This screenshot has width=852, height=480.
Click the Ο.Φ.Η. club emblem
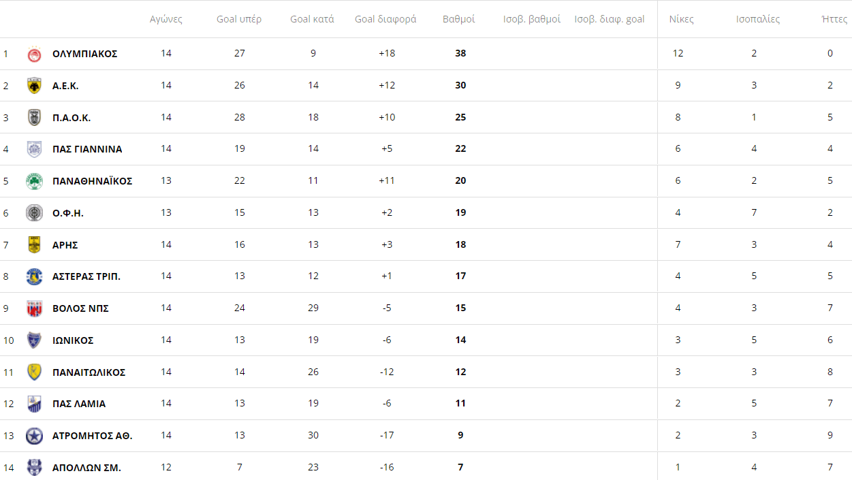[34, 213]
